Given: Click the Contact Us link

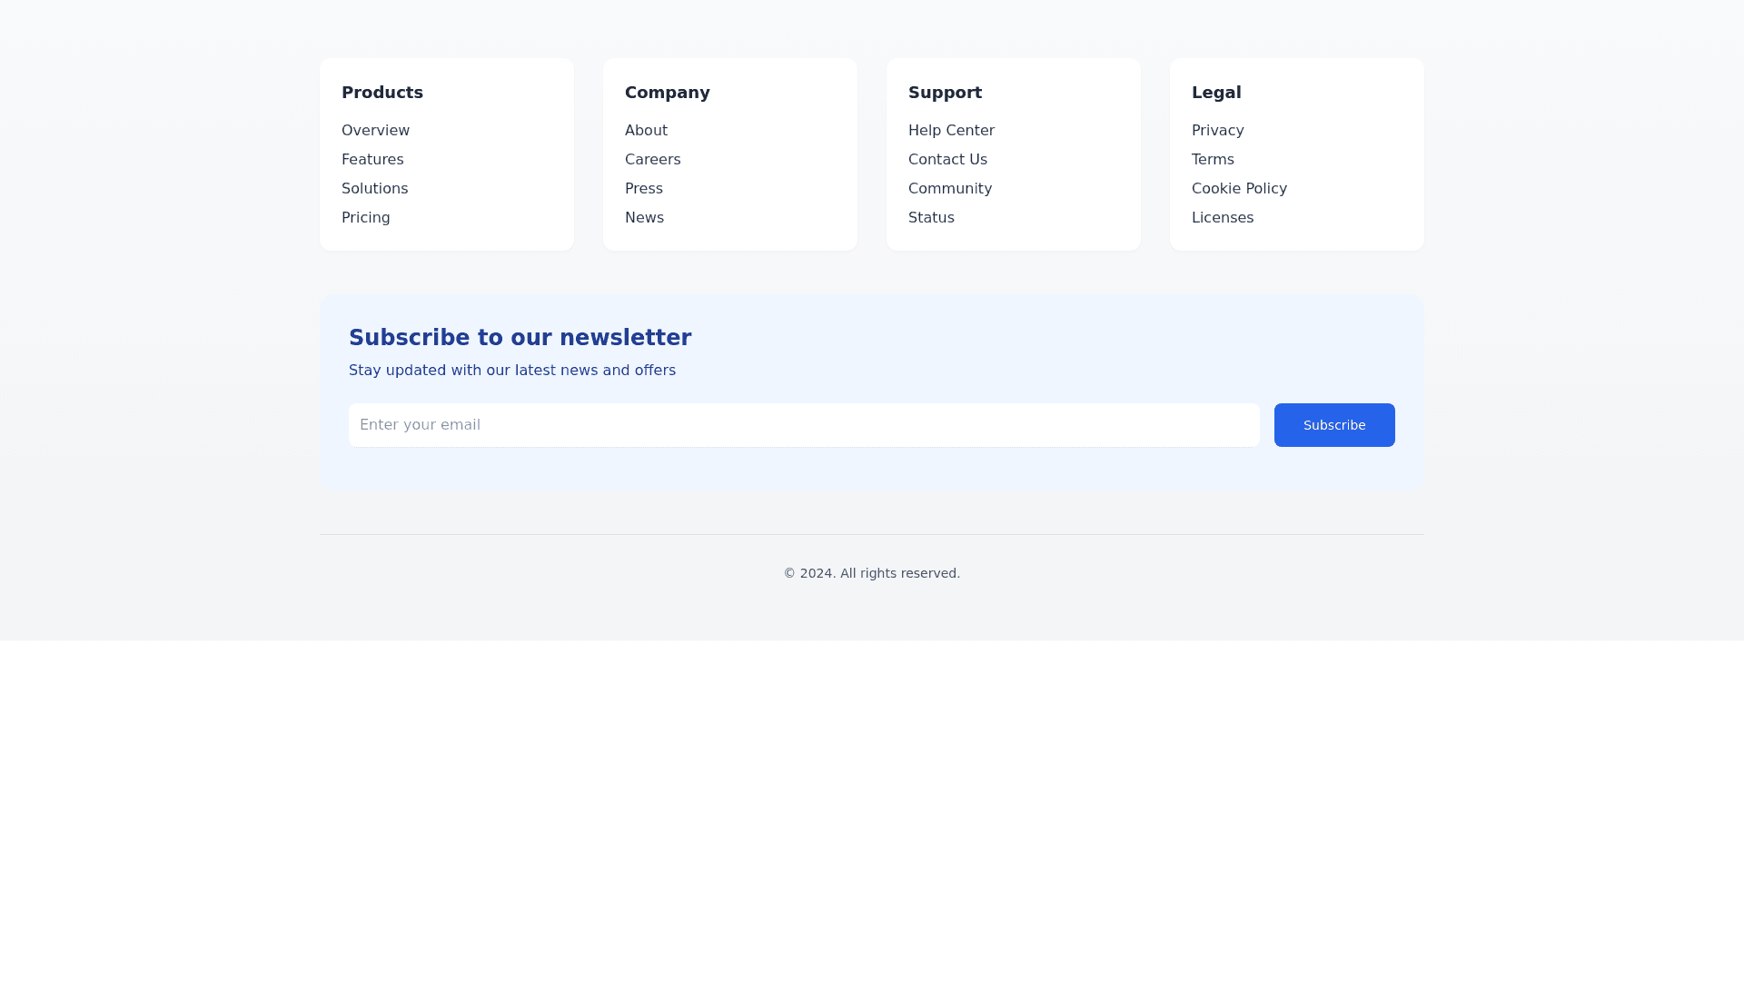Looking at the screenshot, I should click(x=947, y=160).
